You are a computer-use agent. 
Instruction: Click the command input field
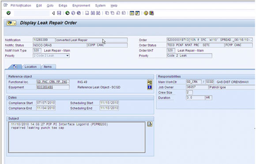click(31, 13)
